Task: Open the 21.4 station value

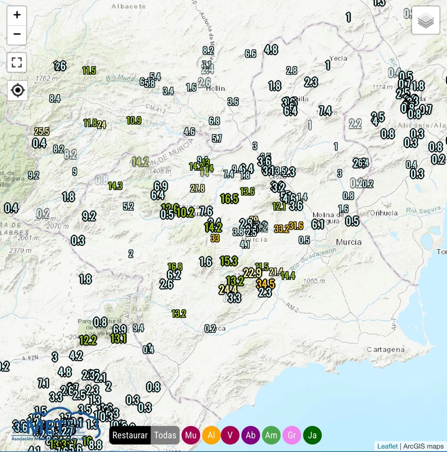Action: click(x=276, y=272)
